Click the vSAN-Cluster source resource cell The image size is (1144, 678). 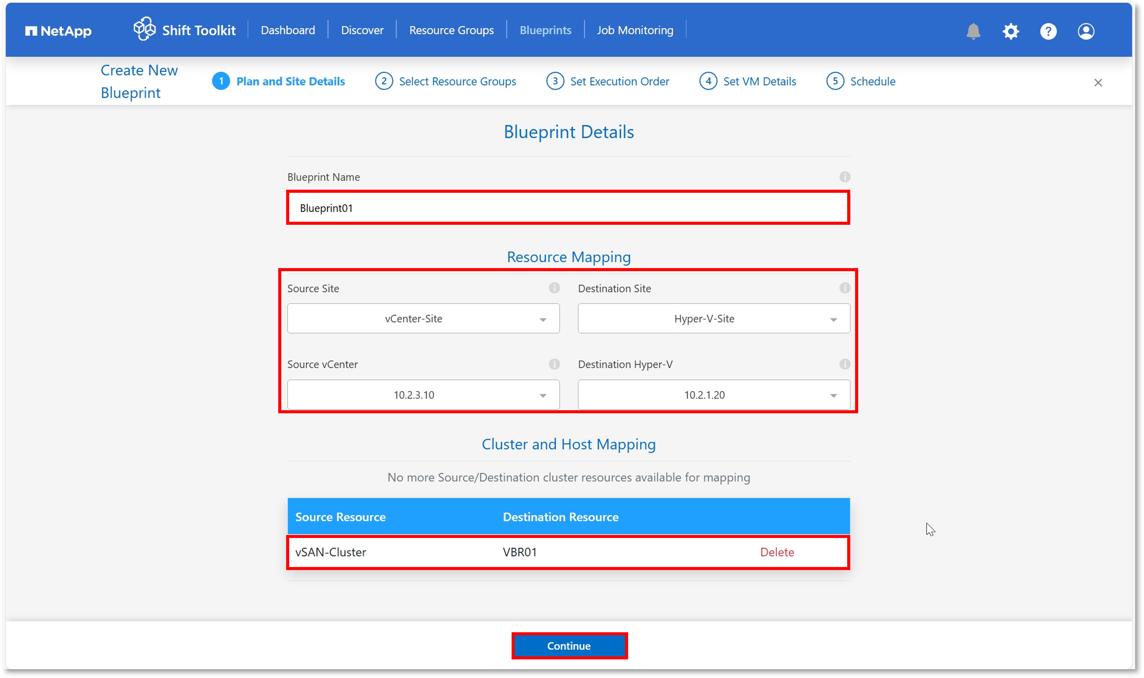tap(330, 552)
